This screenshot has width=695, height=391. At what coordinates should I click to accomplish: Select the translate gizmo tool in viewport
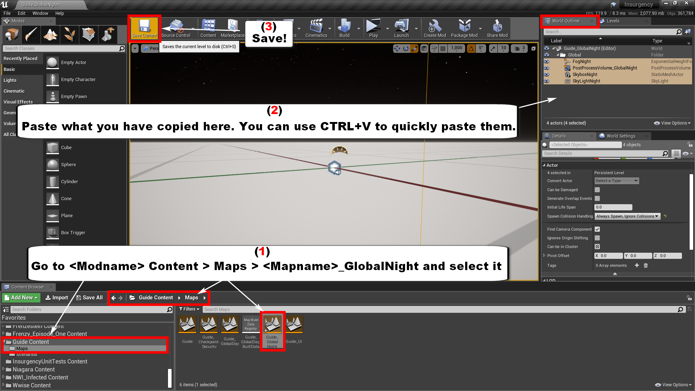coord(397,49)
